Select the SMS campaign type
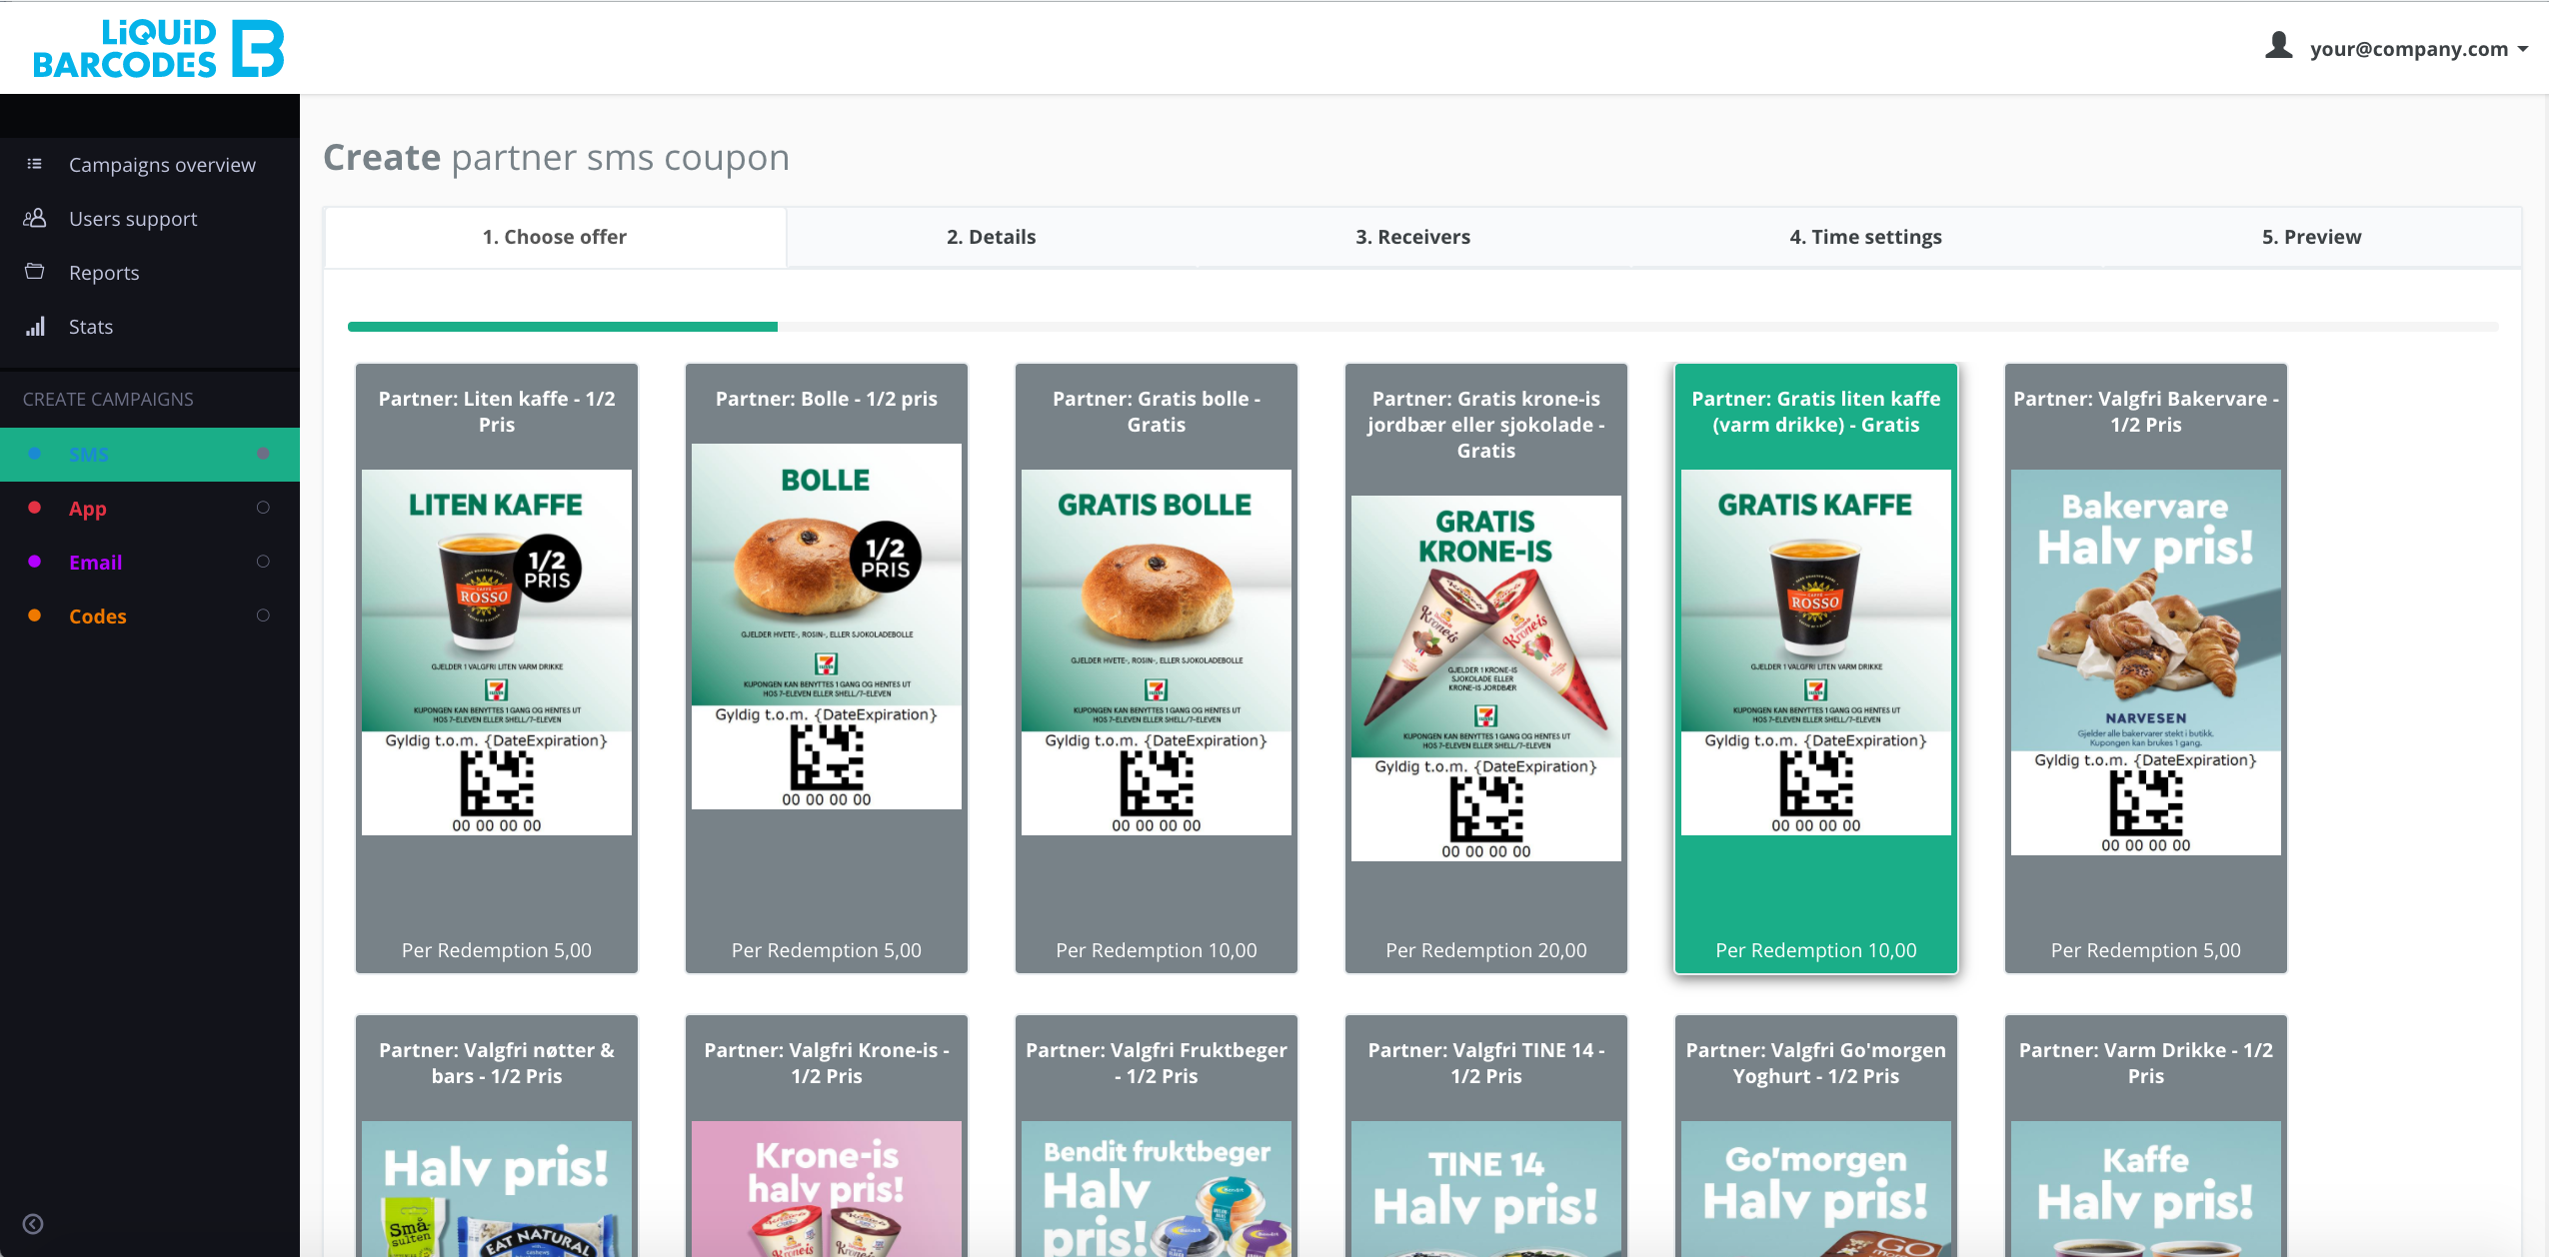The image size is (2549, 1257). click(x=150, y=455)
